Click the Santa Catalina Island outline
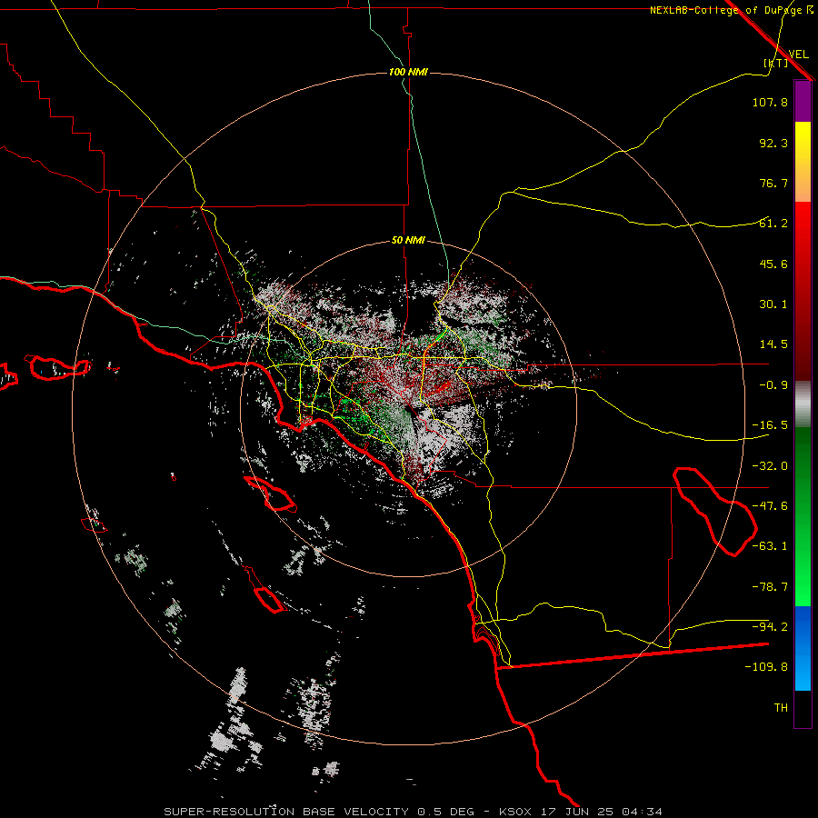Viewport: 818px width, 818px height. tap(270, 494)
